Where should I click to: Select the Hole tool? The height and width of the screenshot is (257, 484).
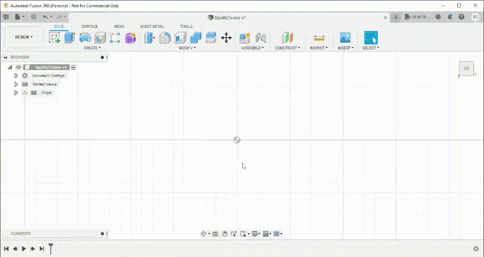coord(100,38)
